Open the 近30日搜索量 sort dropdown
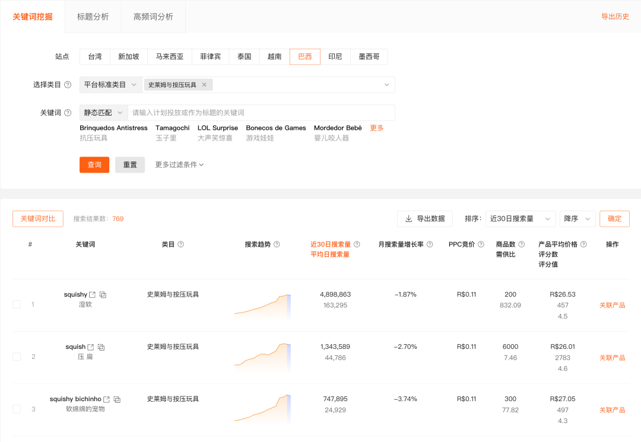Viewport: 641px width, 442px height. click(x=521, y=218)
